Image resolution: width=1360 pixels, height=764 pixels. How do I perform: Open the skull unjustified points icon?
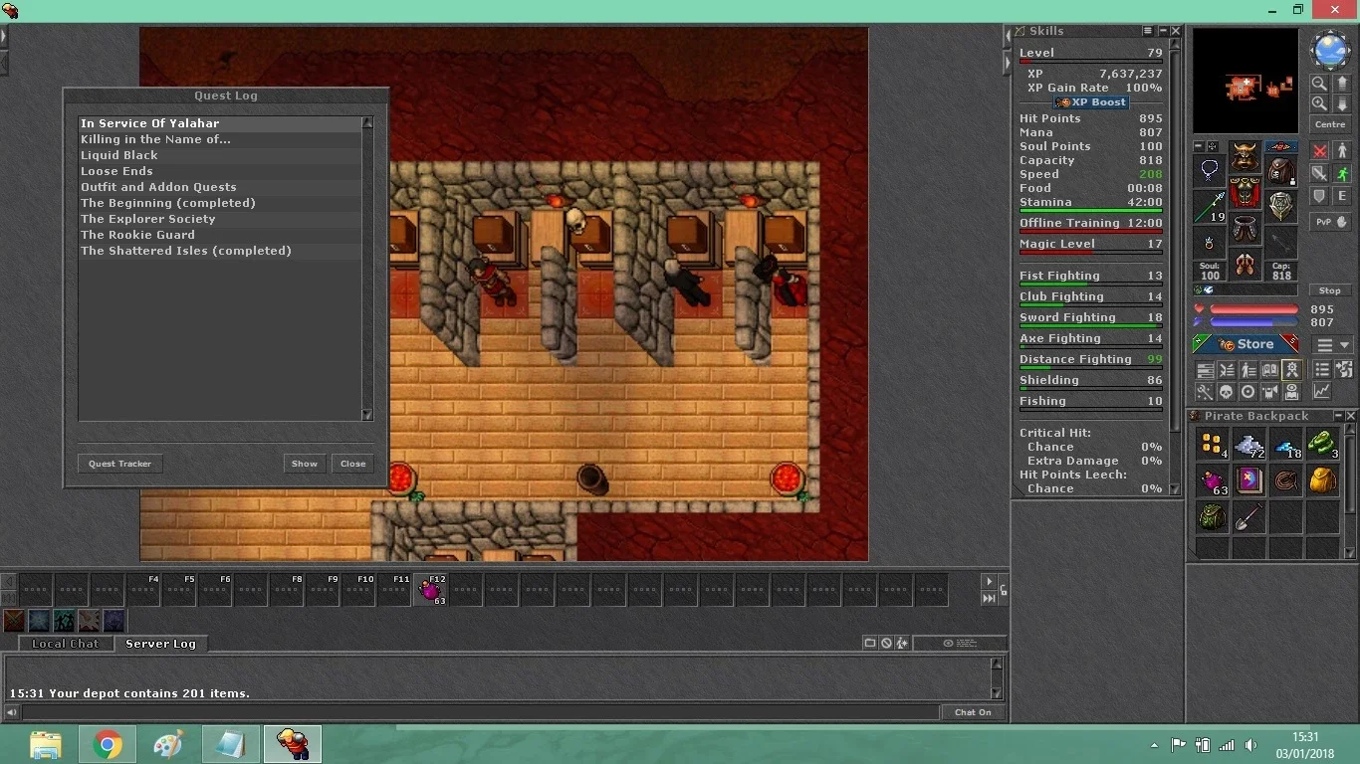(1227, 391)
